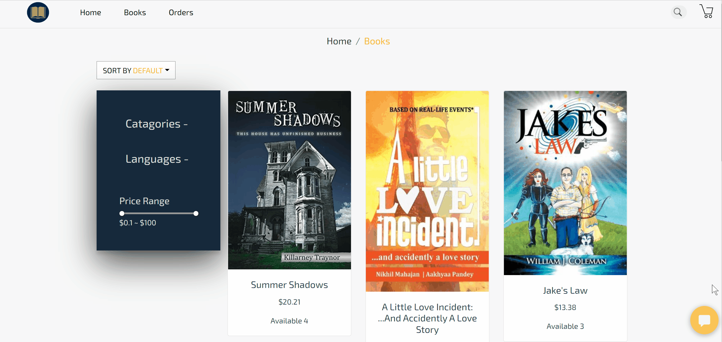Open the search magnifier icon

pos(678,12)
